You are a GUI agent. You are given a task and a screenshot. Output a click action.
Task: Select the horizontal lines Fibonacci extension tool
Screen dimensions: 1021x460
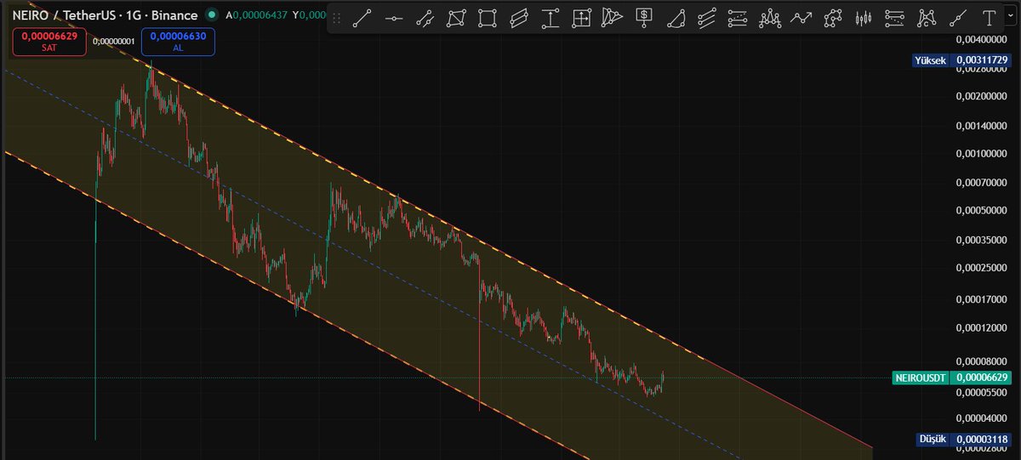pos(895,18)
